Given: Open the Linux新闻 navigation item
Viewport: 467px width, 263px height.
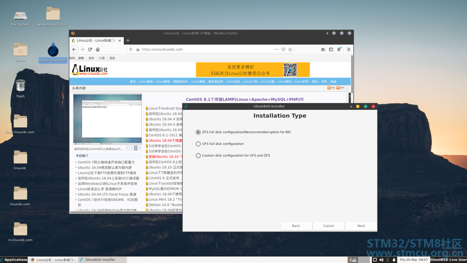Looking at the screenshot, I should pyautogui.click(x=146, y=82).
